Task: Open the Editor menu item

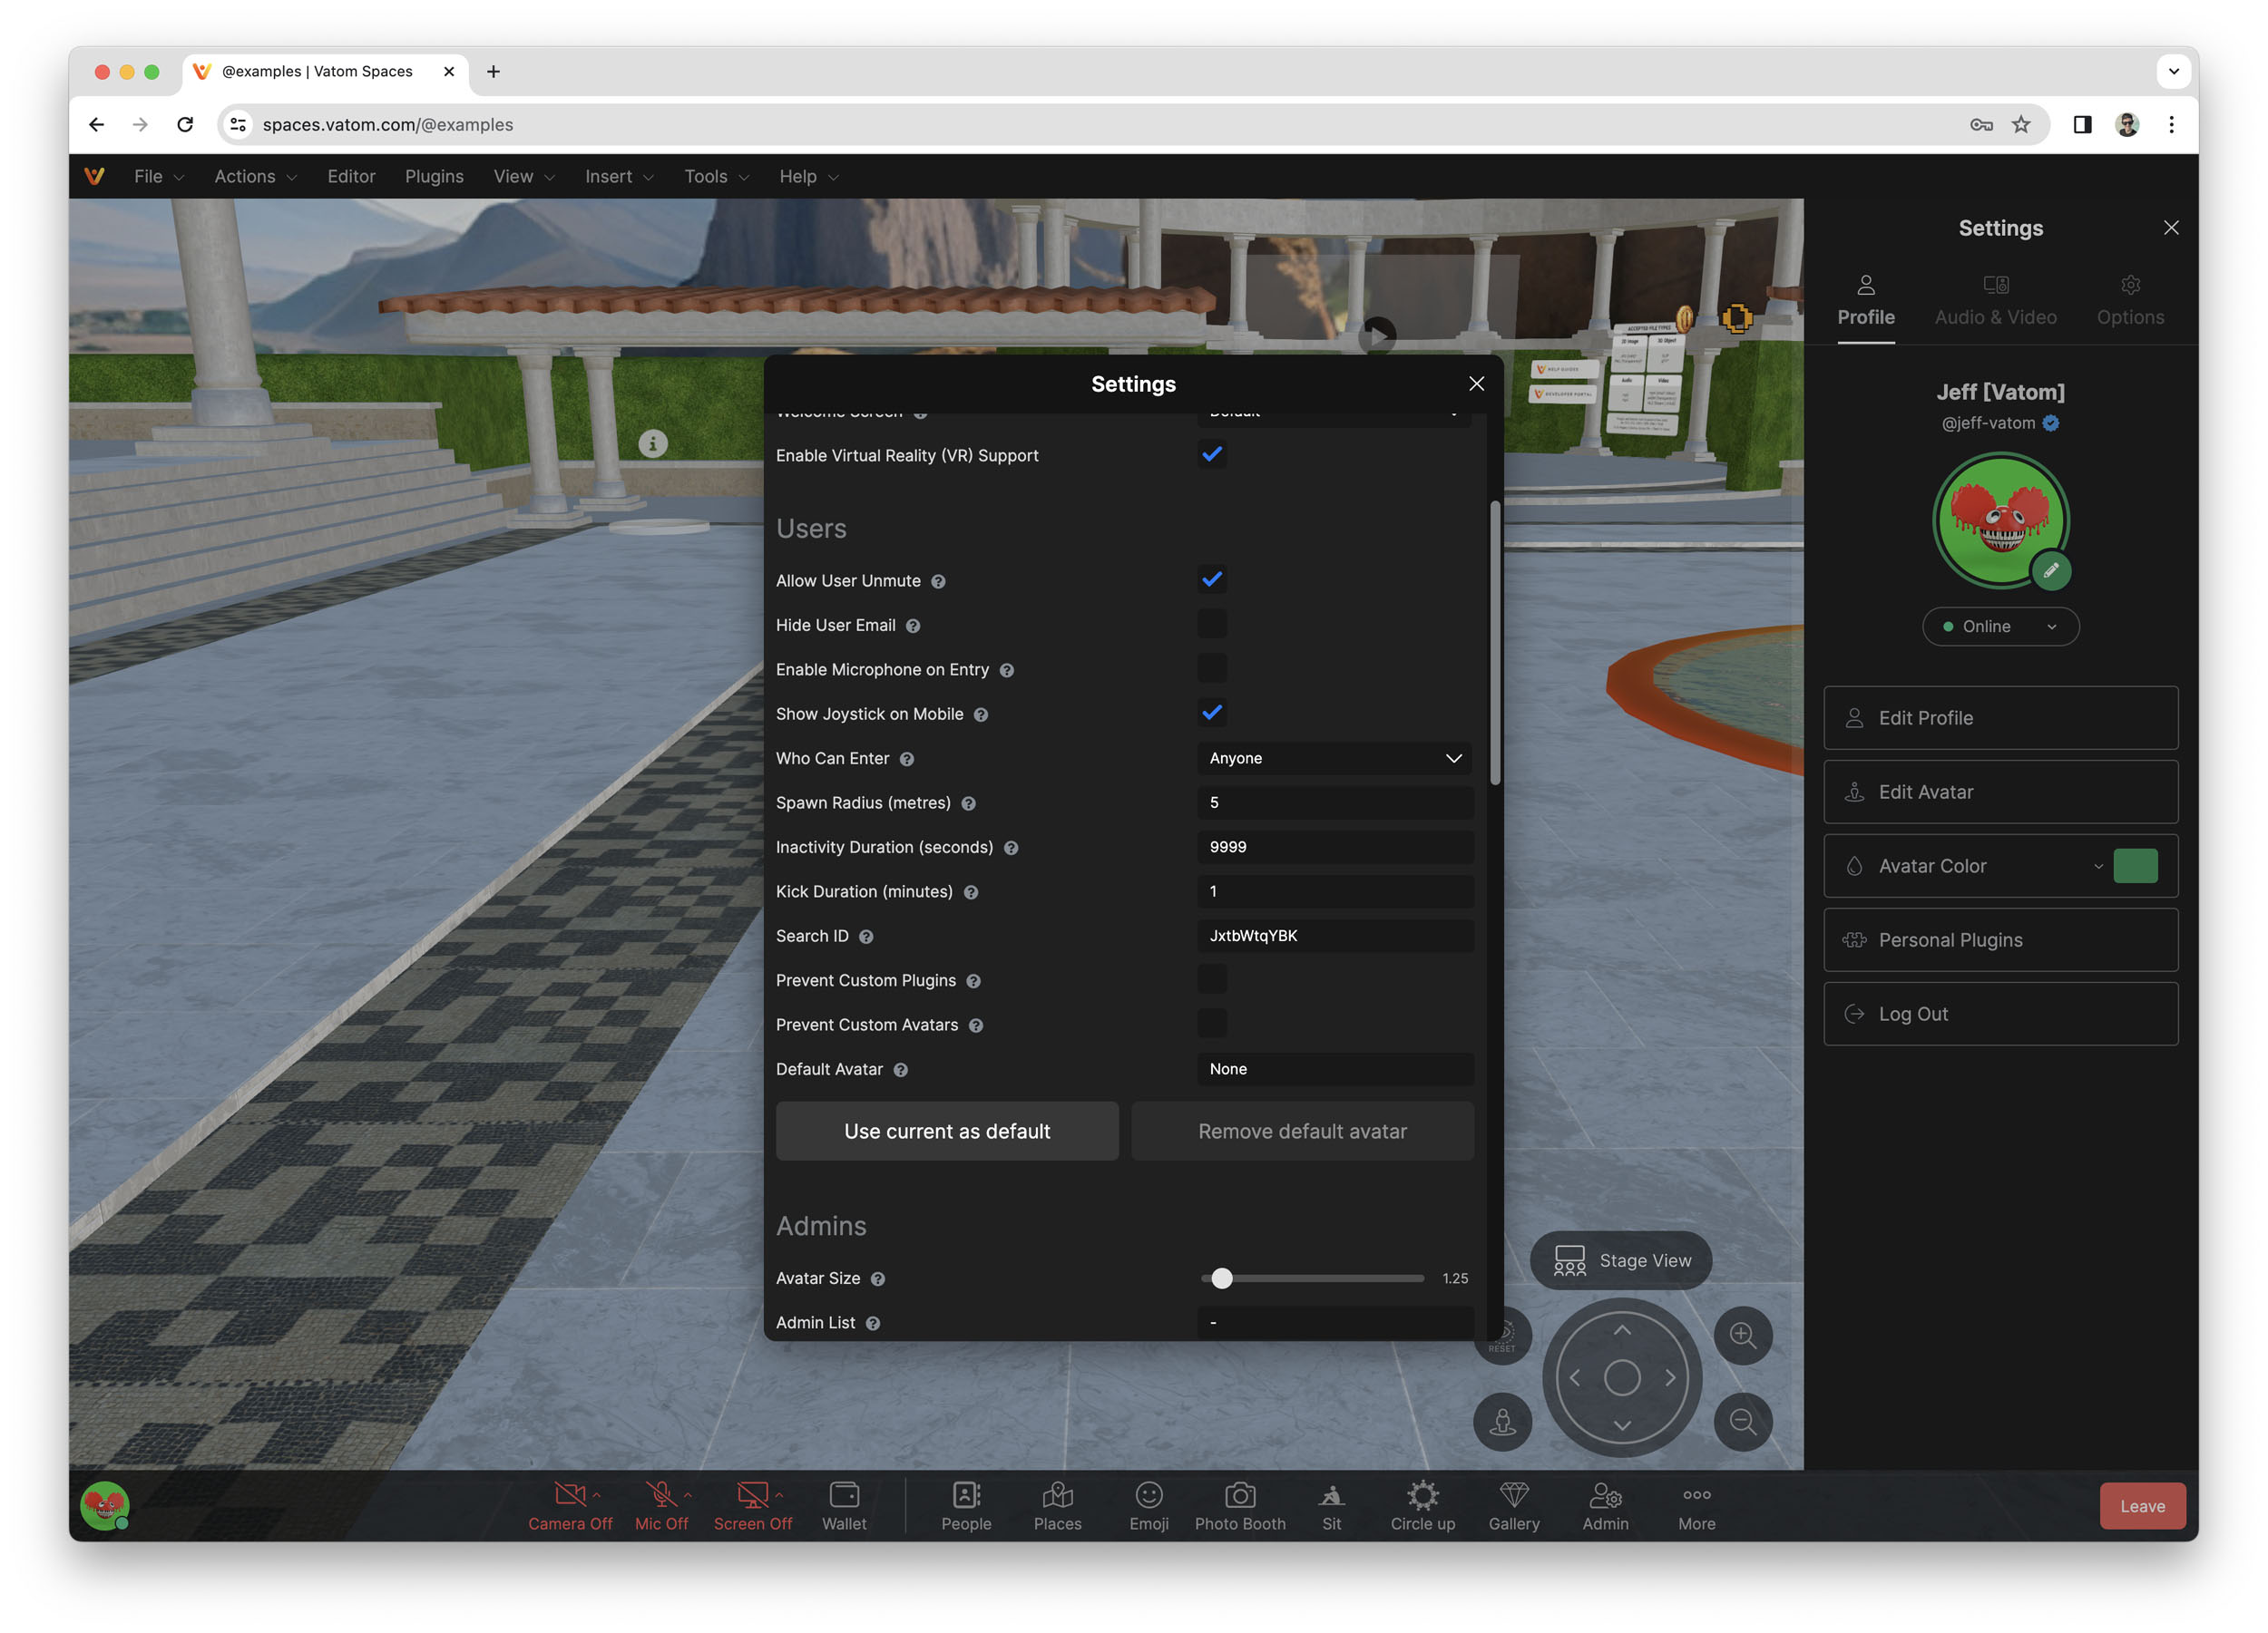Action: (x=351, y=176)
